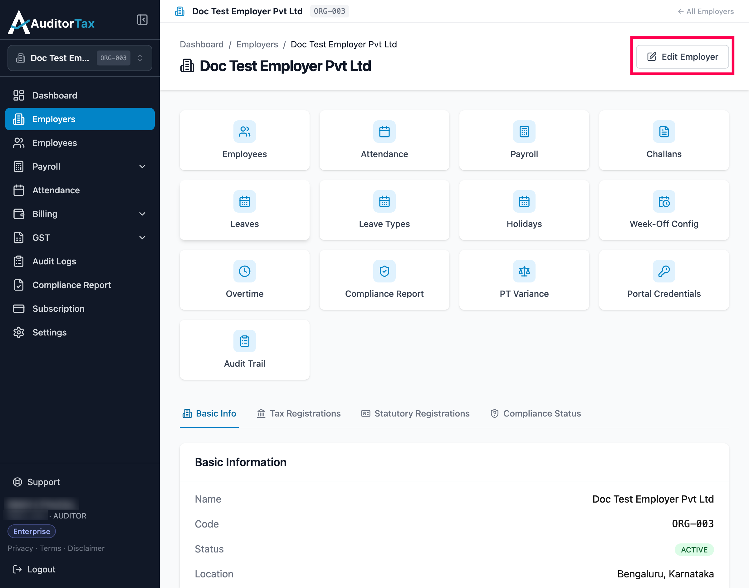Open the Employees quick-access card icon
The width and height of the screenshot is (749, 588).
tap(244, 132)
